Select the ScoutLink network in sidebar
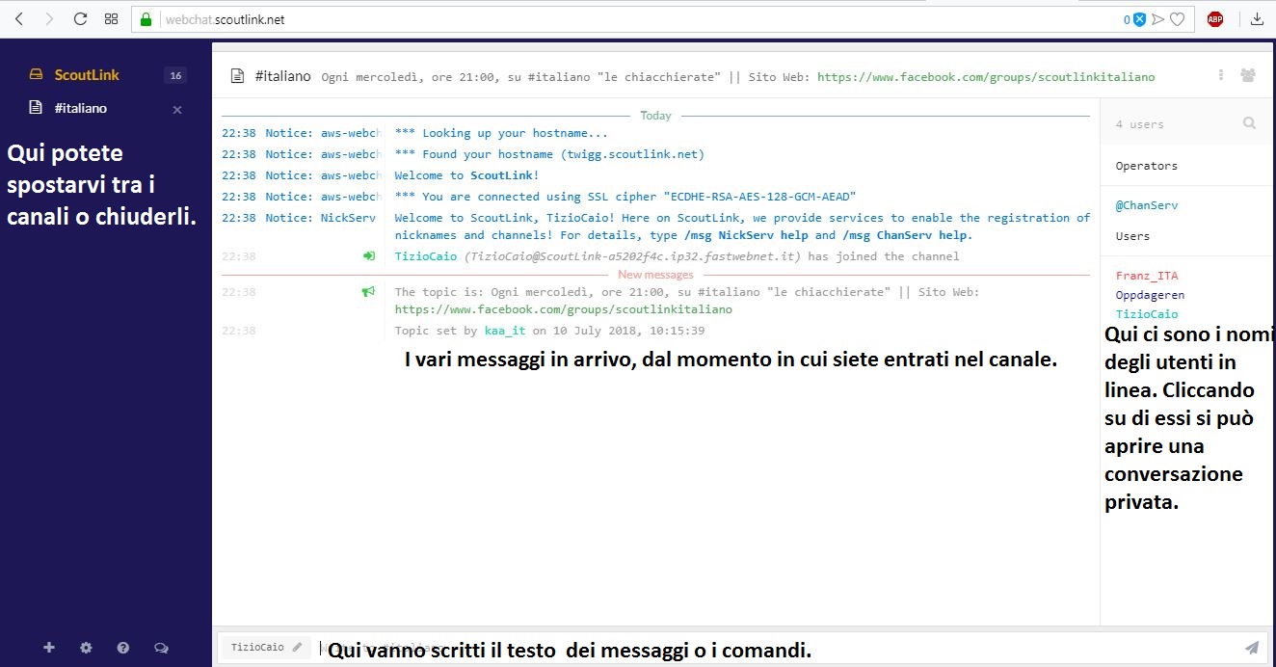This screenshot has width=1276, height=667. 87,75
